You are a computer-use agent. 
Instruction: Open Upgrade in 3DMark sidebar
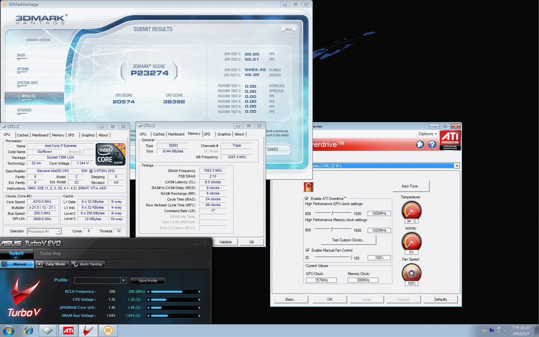pos(24,110)
